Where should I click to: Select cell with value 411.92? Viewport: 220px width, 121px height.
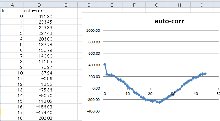pyautogui.click(x=39, y=16)
